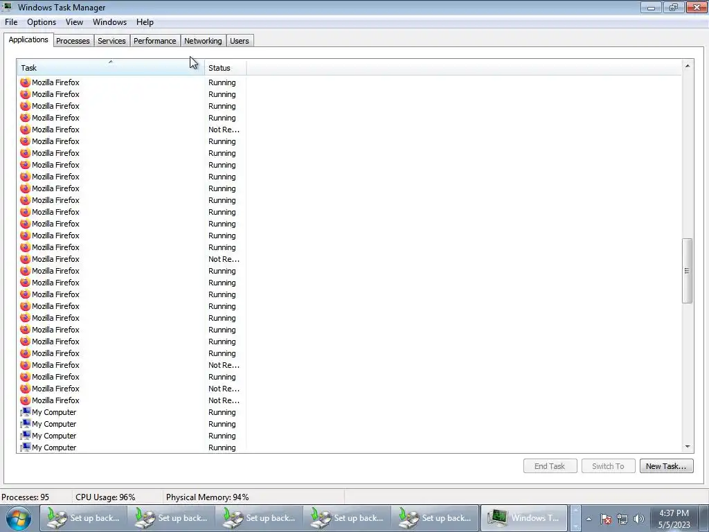Click the New Task... button
This screenshot has height=532, width=709.
[x=666, y=466]
